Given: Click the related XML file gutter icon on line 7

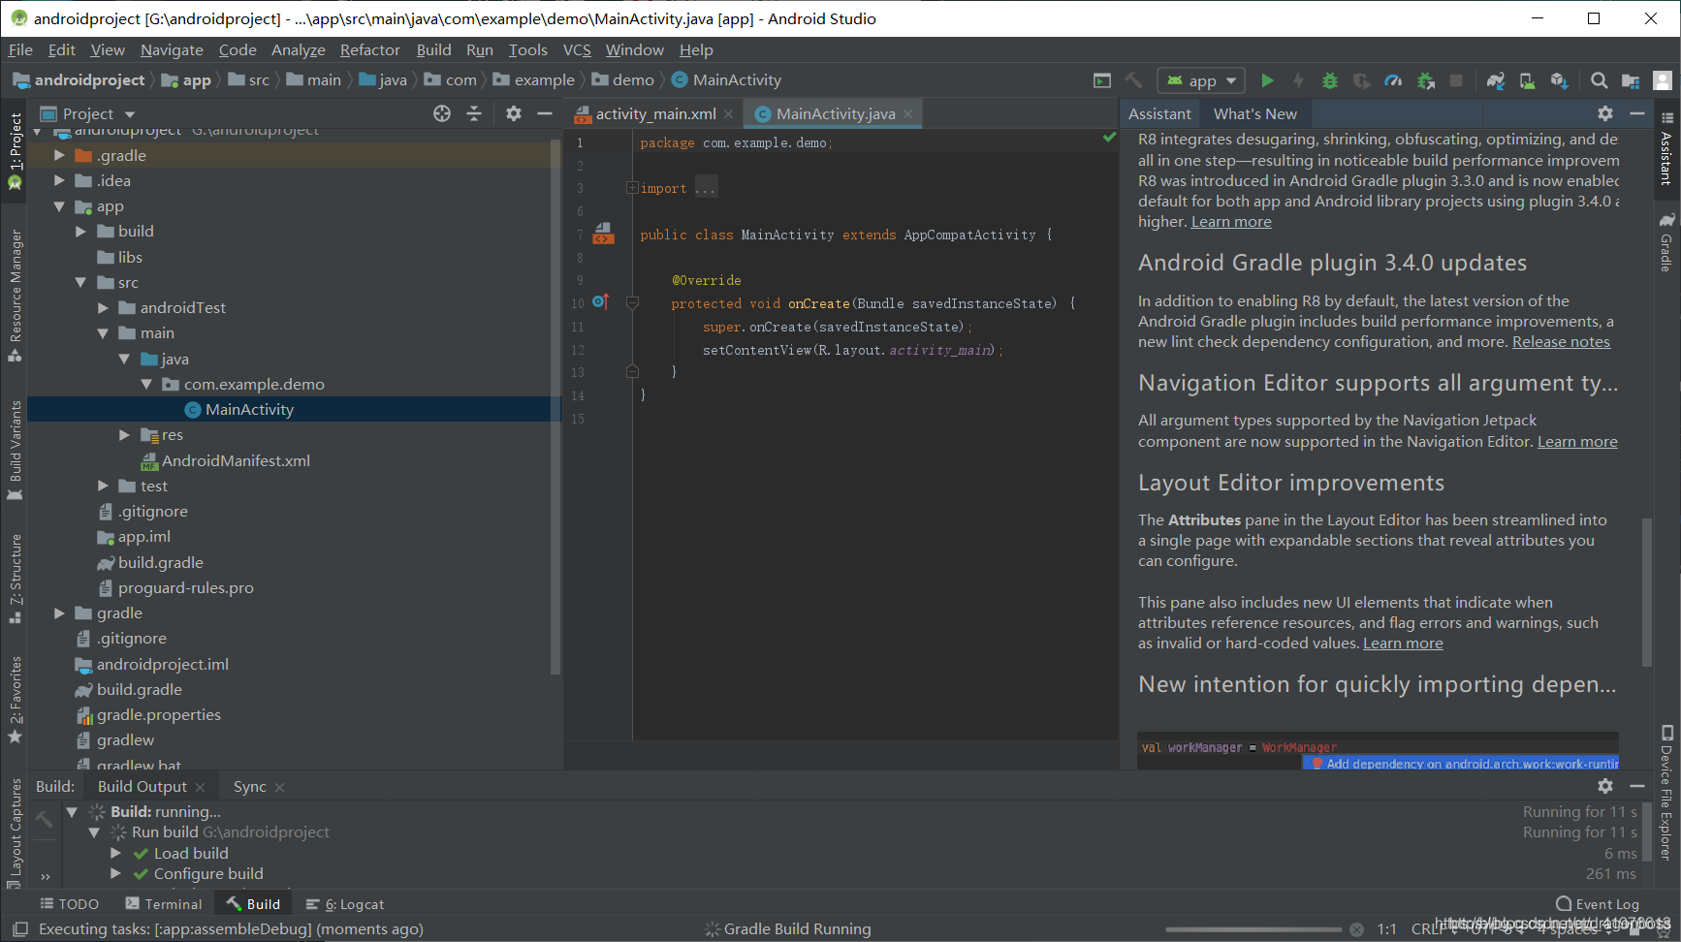Looking at the screenshot, I should [x=603, y=234].
